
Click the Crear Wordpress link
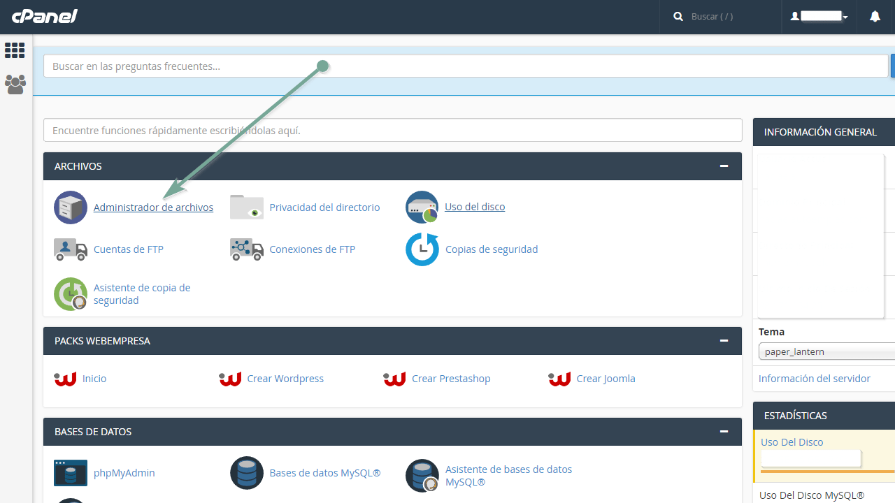pyautogui.click(x=285, y=379)
